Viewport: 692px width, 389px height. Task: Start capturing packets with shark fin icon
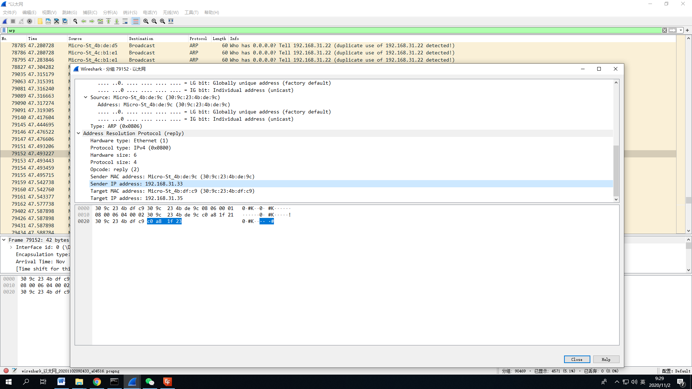coord(5,21)
